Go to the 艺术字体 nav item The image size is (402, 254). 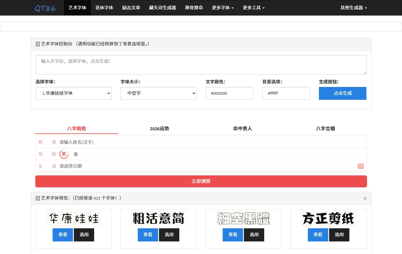coord(77,8)
